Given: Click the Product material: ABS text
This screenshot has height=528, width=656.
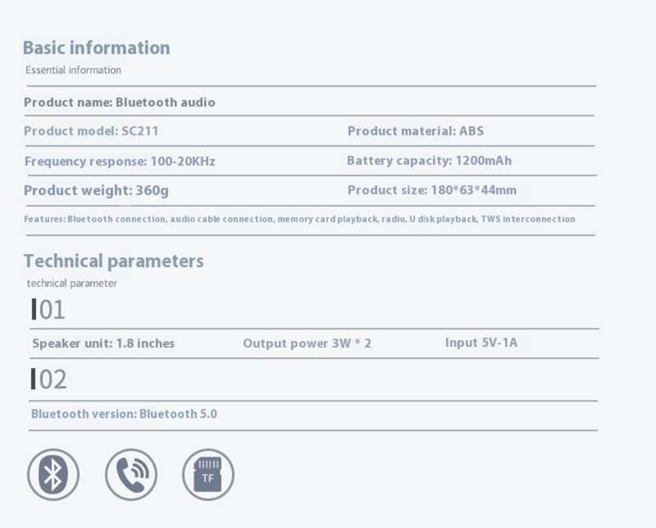Looking at the screenshot, I should (416, 131).
